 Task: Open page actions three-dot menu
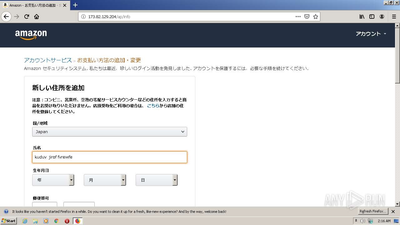[298, 17]
